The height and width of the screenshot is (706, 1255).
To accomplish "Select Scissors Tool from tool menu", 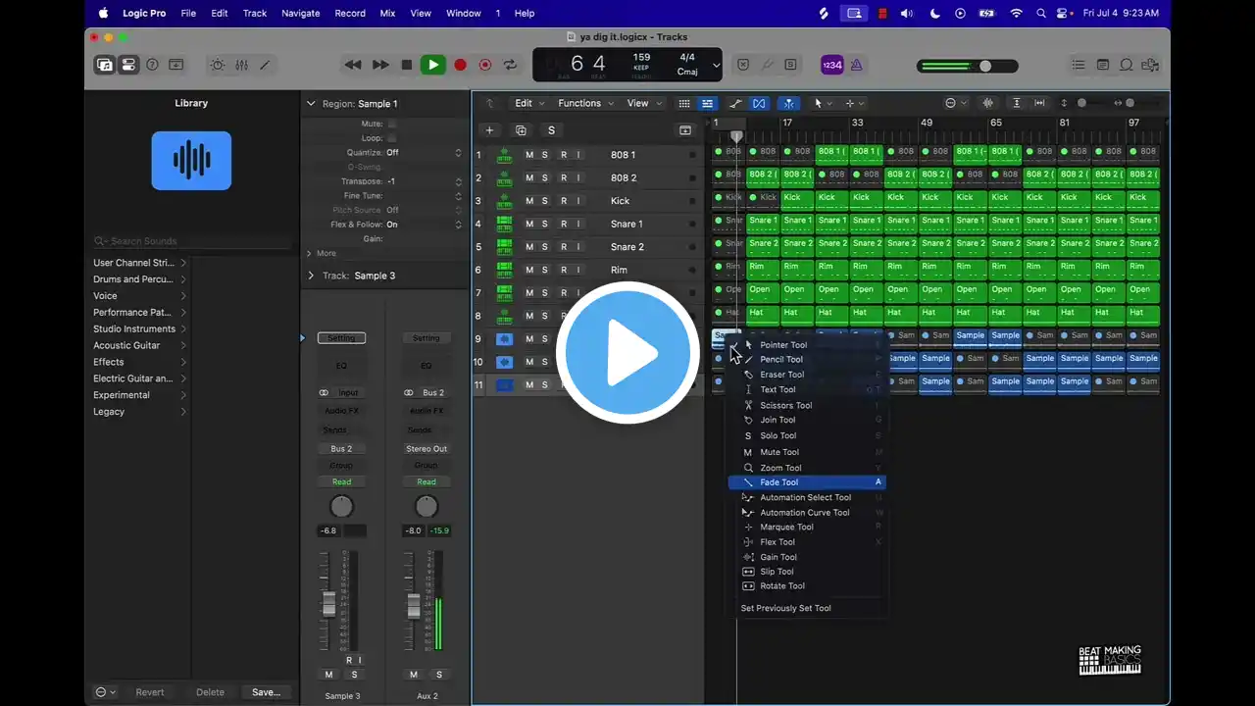I will tap(785, 405).
